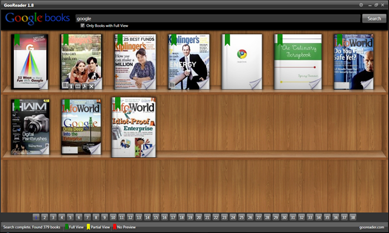389x233 pixels.
Task: Go to results page 38
Action: (x=353, y=217)
